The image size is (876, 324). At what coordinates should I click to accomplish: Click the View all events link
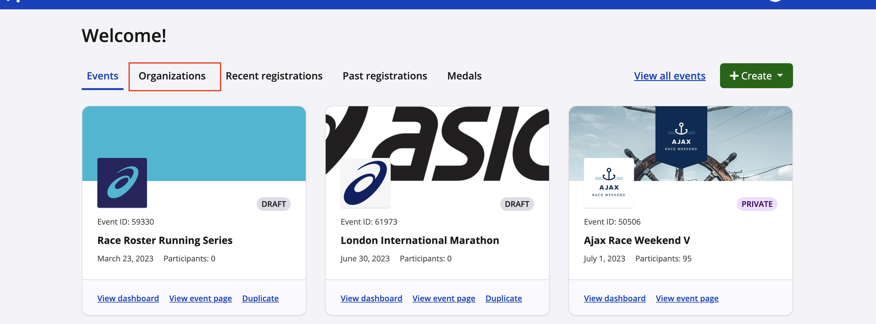669,76
